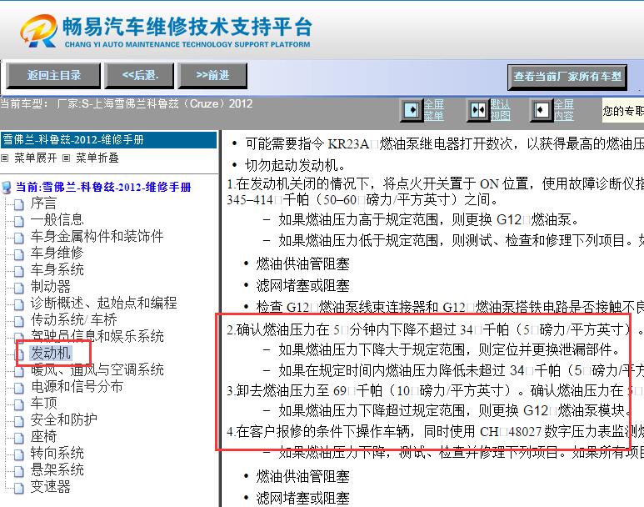Open the 序言 tree item
Screen dimensions: 644x507
(x=43, y=203)
